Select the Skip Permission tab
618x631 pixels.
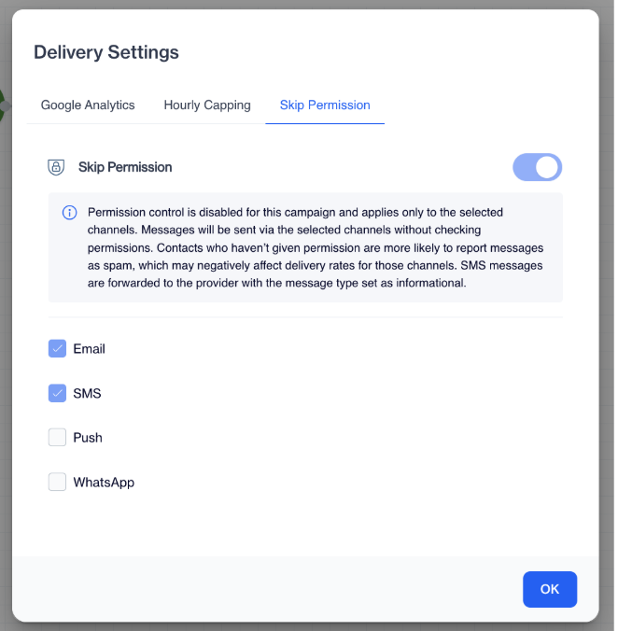(x=325, y=105)
